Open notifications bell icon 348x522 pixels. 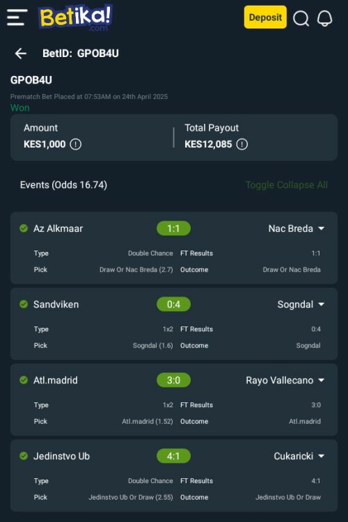[324, 17]
